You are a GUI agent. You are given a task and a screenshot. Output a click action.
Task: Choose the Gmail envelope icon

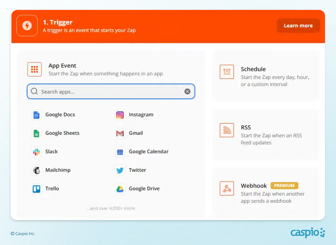click(x=120, y=133)
